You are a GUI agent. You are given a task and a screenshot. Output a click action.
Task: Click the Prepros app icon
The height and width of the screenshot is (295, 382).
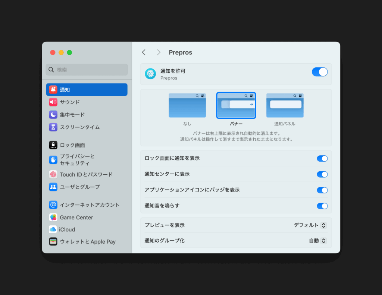(x=150, y=74)
